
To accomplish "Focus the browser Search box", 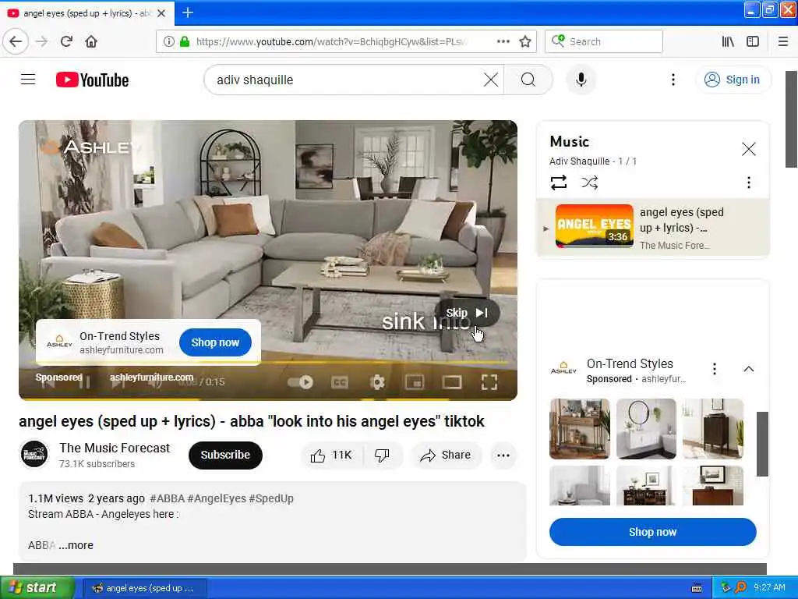I will (x=604, y=41).
